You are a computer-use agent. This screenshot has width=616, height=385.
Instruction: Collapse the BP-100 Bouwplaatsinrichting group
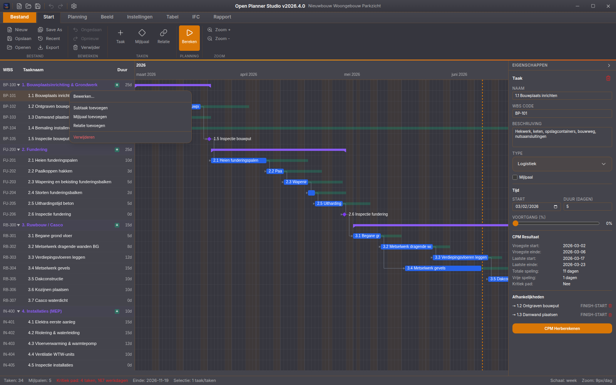tap(18, 85)
